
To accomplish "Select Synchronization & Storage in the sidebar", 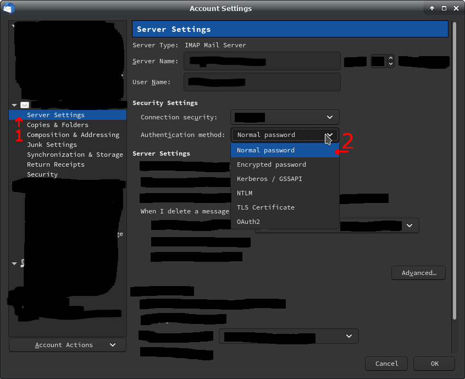I will (x=75, y=155).
